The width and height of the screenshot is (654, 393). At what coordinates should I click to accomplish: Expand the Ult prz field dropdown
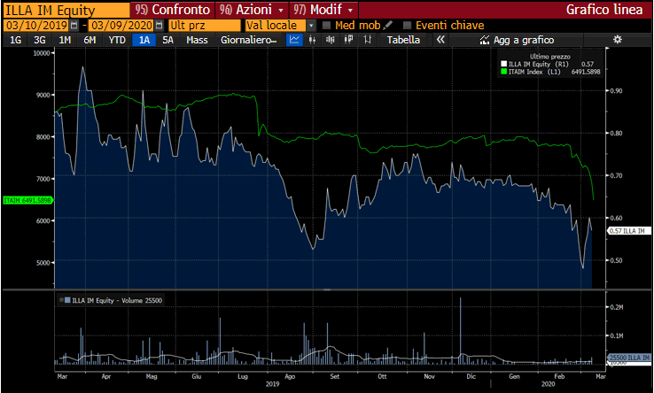click(x=236, y=26)
